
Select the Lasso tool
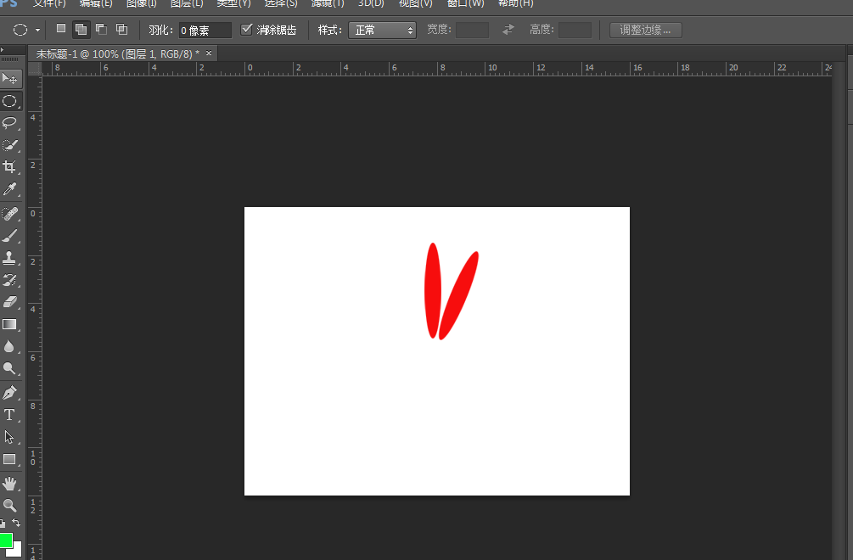[11, 122]
